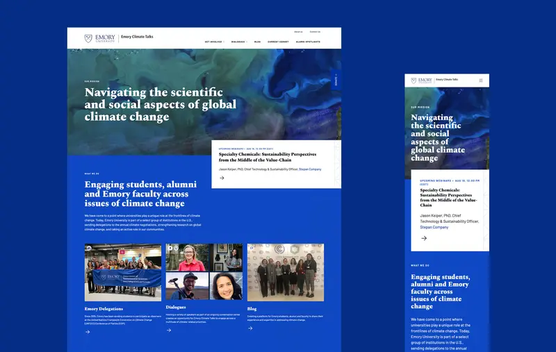The image size is (556, 352).
Task: Go to the Current Cohort navigation item
Action: coord(278,42)
